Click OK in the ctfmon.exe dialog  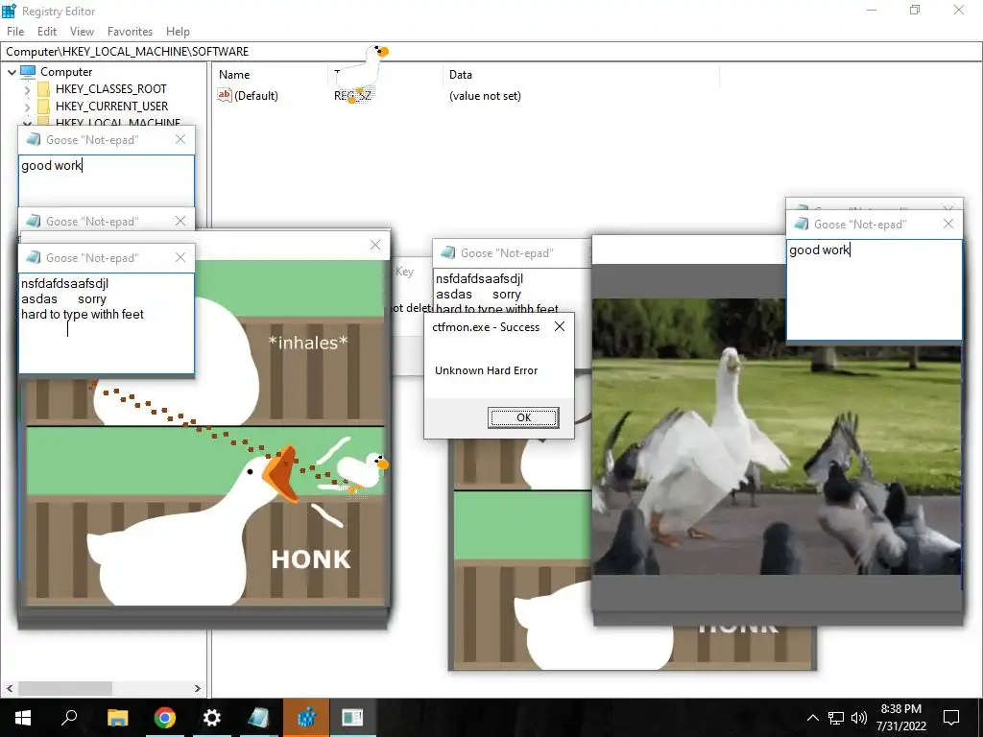pyautogui.click(x=523, y=417)
